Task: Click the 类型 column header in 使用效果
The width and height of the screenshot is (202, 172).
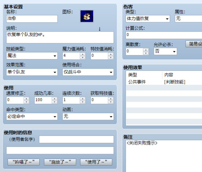Action: 144,75
